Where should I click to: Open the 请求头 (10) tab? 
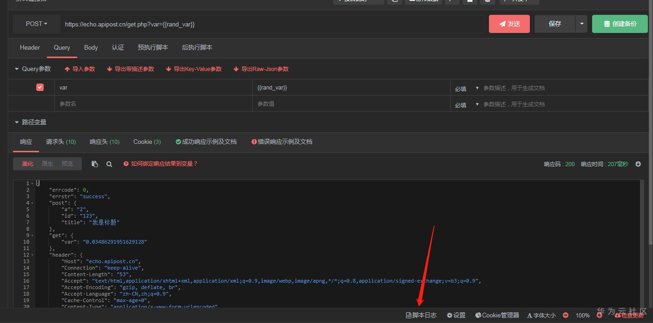pyautogui.click(x=61, y=142)
